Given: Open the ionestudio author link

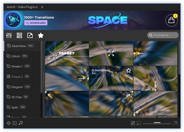Looking at the screenshot, I should [36, 23].
